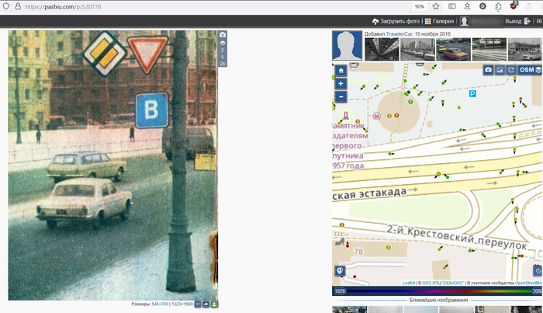Image resolution: width=543 pixels, height=313 pixels.
Task: Click the Leaflet attribution link
Action: [x=409, y=283]
